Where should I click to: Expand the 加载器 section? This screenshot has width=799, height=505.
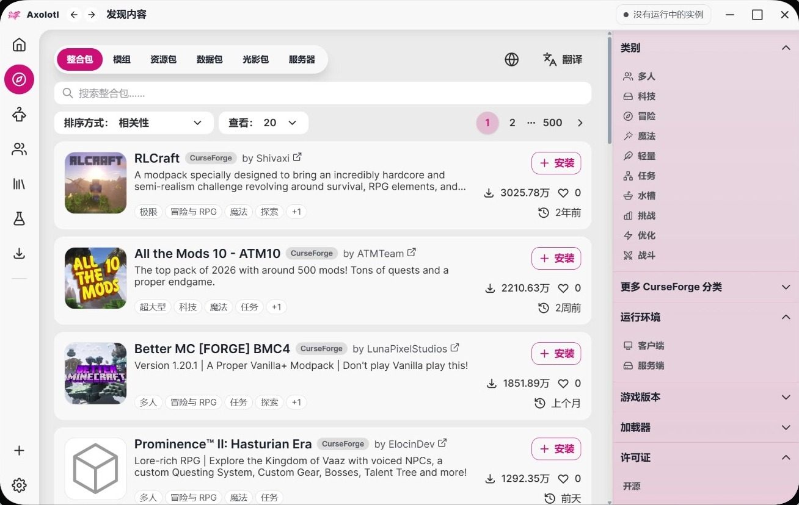tap(706, 428)
